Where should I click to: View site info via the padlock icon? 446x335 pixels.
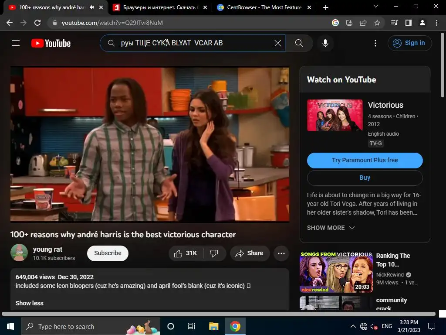55,23
